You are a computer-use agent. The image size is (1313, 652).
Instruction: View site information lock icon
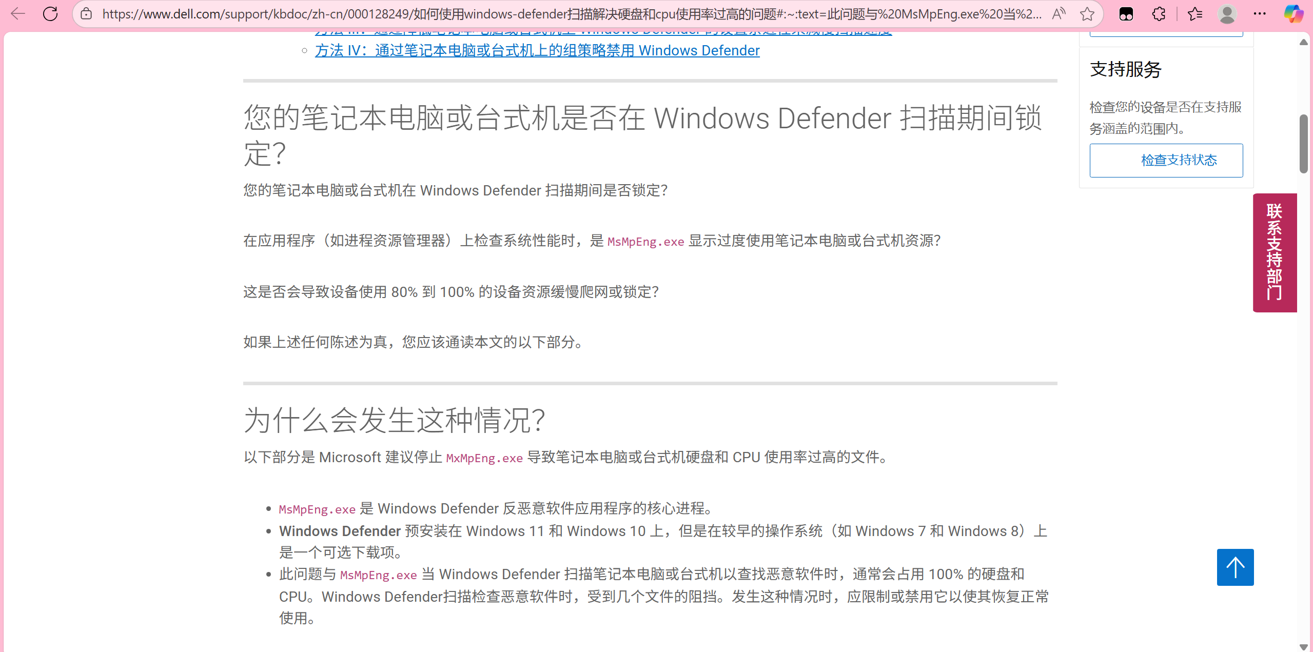tap(87, 14)
